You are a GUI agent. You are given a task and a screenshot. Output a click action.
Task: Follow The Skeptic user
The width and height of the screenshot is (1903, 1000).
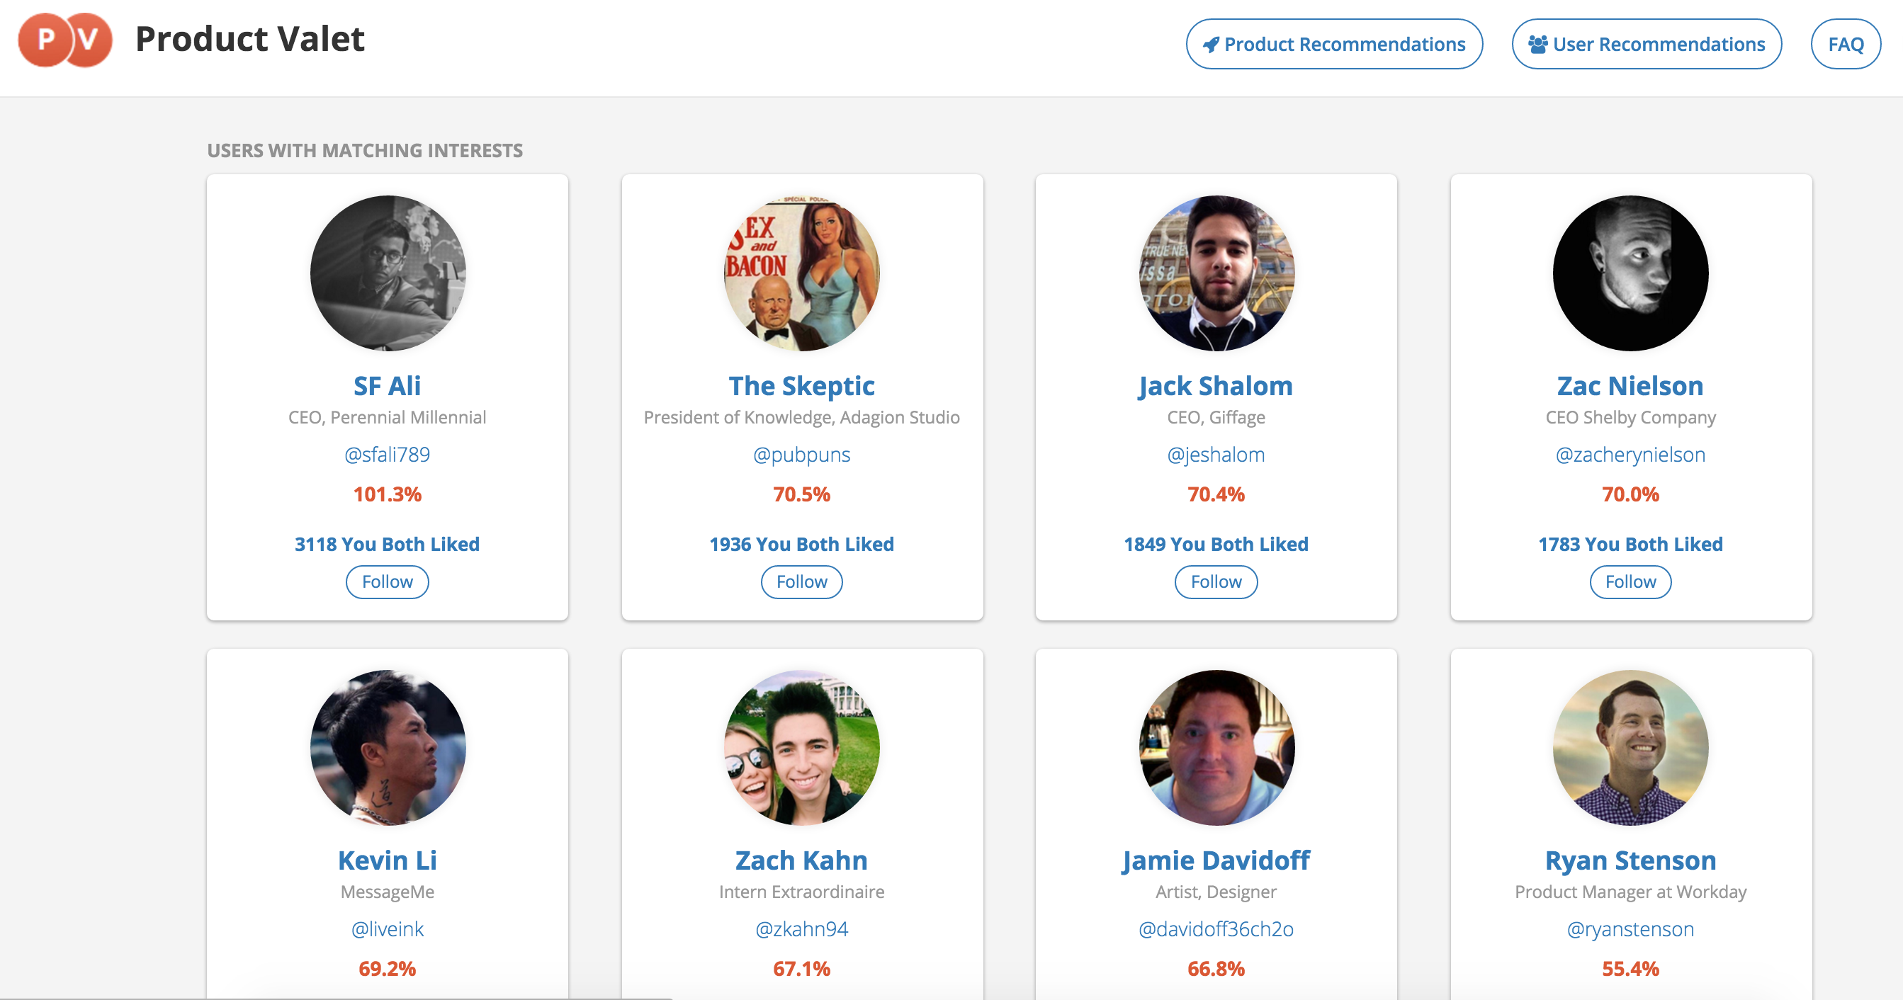801,582
